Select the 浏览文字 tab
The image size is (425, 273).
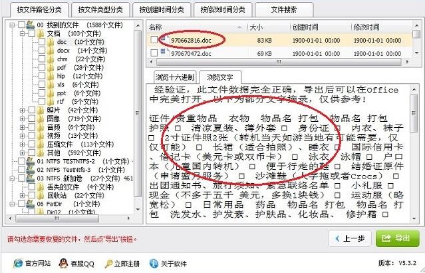pyautogui.click(x=220, y=77)
